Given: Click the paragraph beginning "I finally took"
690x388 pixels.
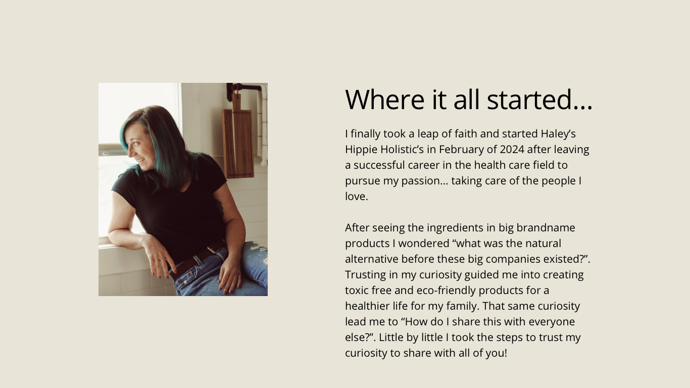Looking at the screenshot, I should 467,165.
